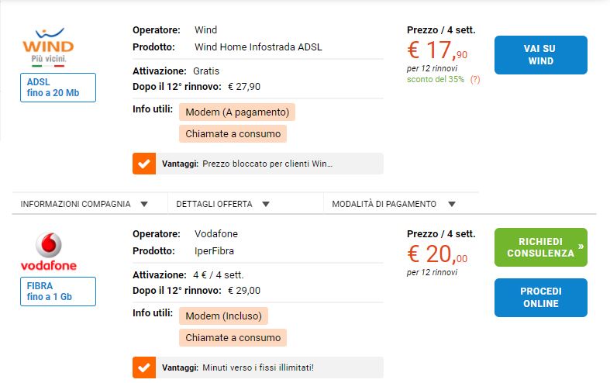Click the Vodafone logo image

click(x=49, y=251)
